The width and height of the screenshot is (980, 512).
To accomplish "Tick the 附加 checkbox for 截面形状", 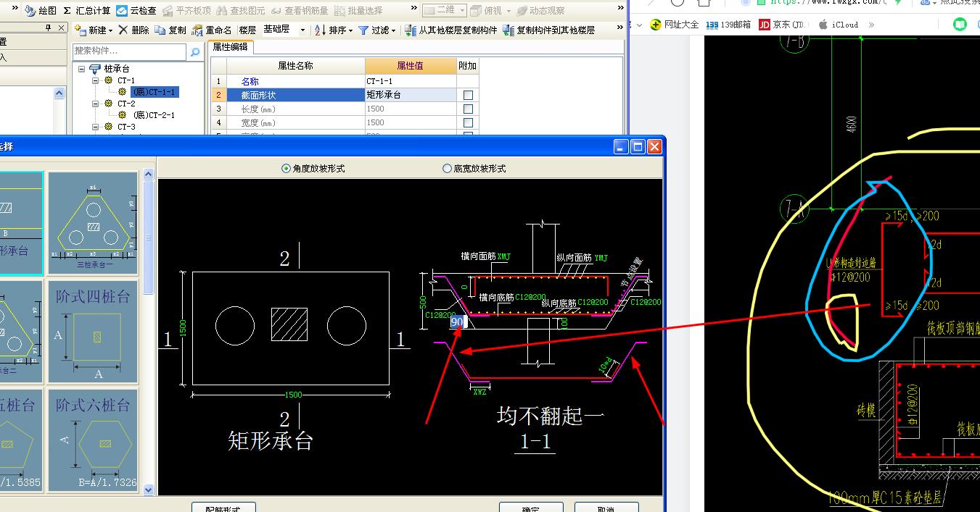I will point(468,95).
